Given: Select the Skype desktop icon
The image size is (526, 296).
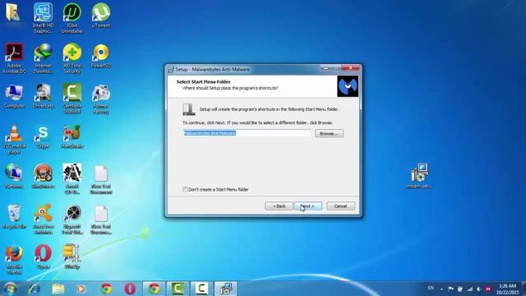Looking at the screenshot, I should click(43, 136).
